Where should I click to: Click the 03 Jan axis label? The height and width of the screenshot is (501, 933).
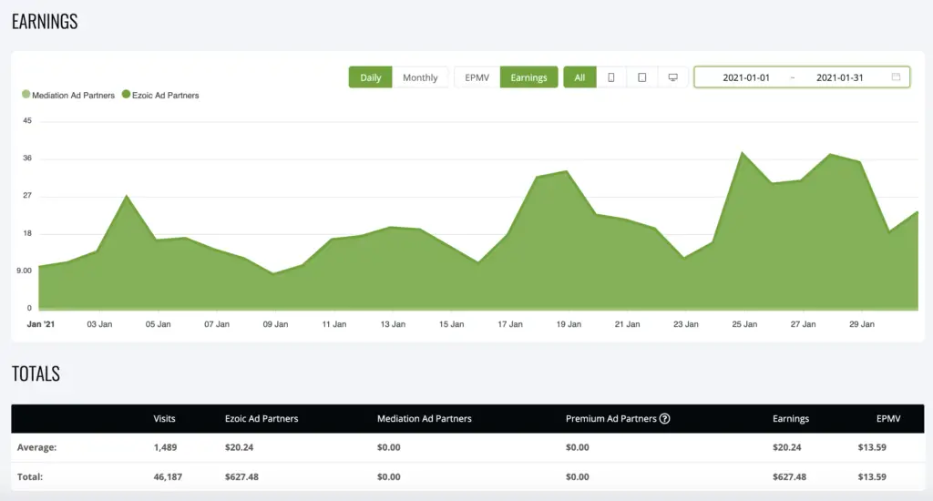coord(99,324)
